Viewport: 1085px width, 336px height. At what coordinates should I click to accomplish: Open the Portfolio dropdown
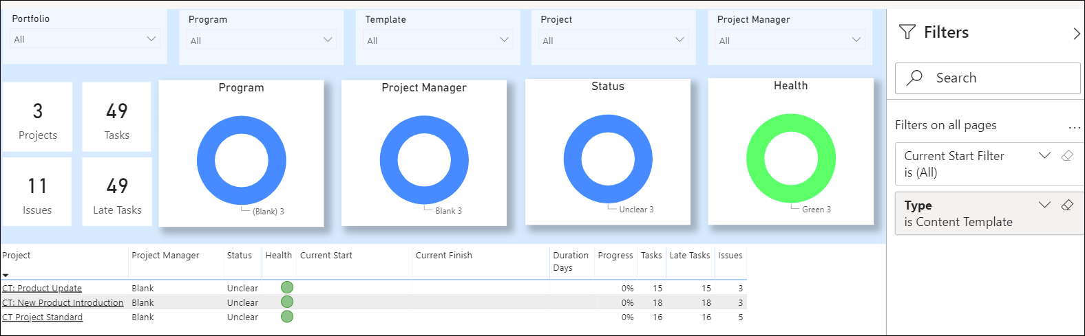(x=151, y=39)
